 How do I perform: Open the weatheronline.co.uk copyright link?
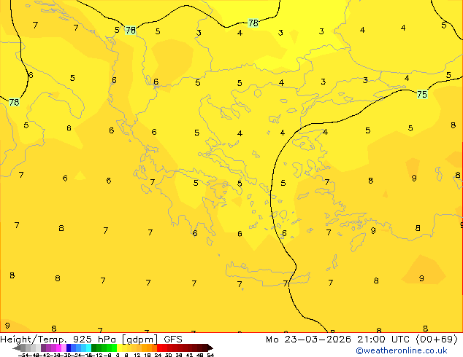pyautogui.click(x=402, y=350)
